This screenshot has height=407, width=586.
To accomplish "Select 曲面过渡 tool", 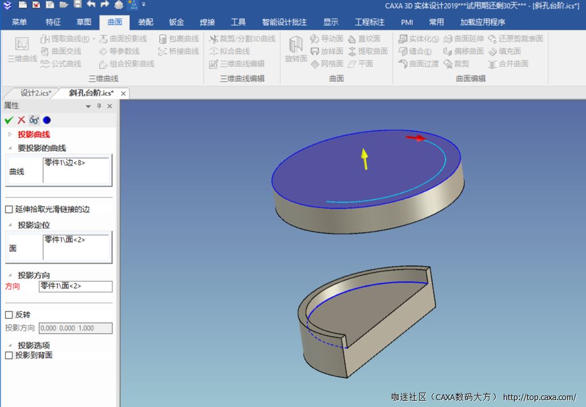I will point(419,64).
